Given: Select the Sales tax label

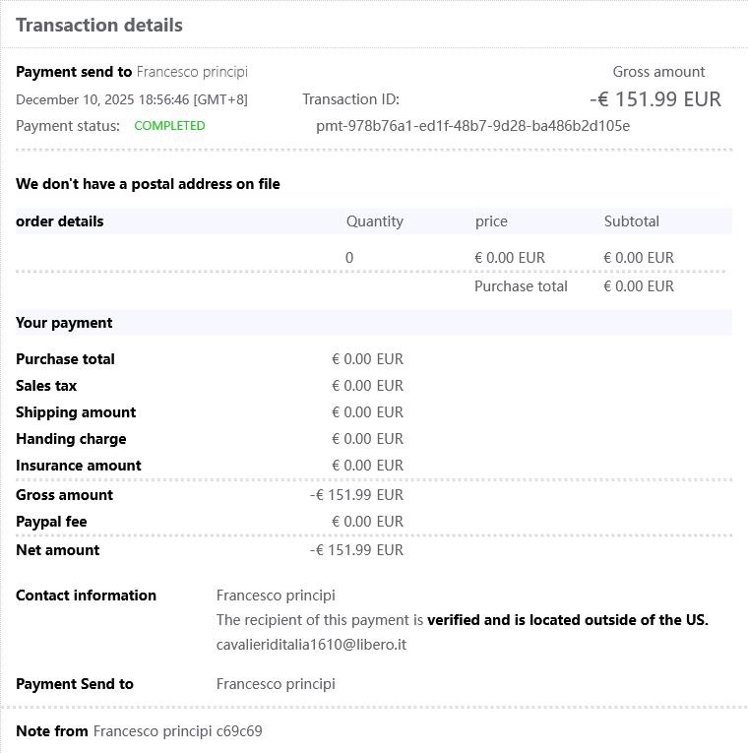Looking at the screenshot, I should point(46,386).
